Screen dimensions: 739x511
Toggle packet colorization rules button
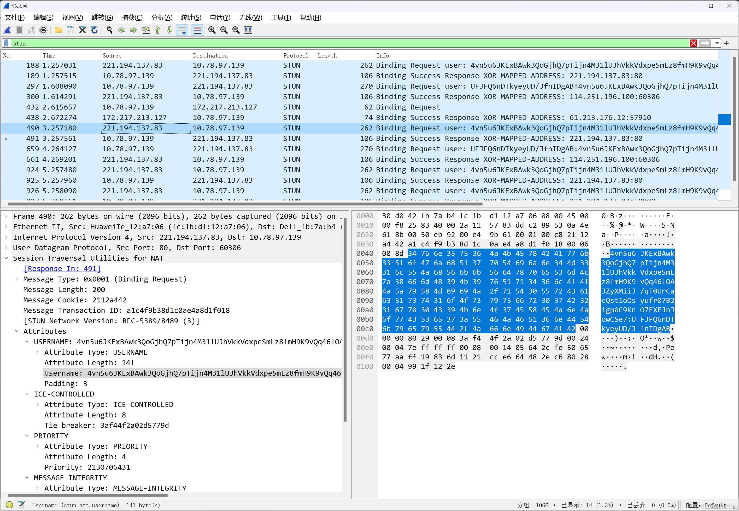coord(197,30)
